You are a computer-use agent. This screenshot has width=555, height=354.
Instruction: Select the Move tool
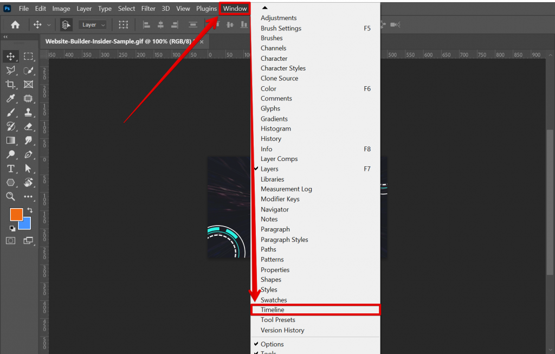(11, 56)
